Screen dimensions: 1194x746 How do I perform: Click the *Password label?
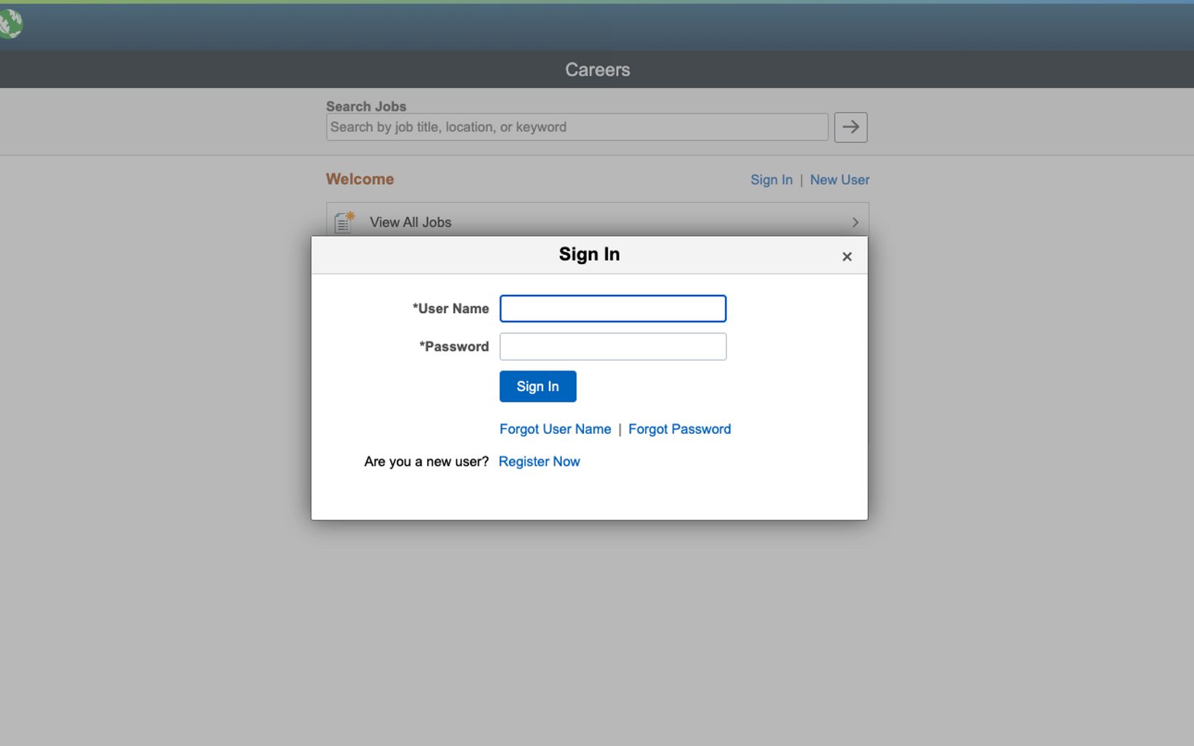click(454, 346)
